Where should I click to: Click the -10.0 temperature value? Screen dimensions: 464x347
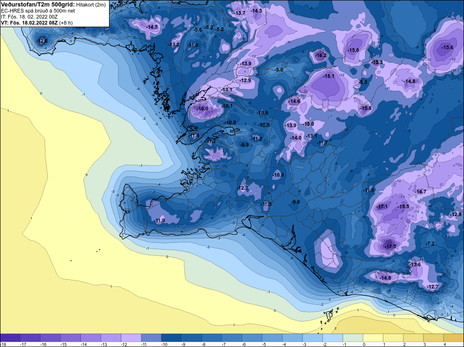tap(231, 122)
